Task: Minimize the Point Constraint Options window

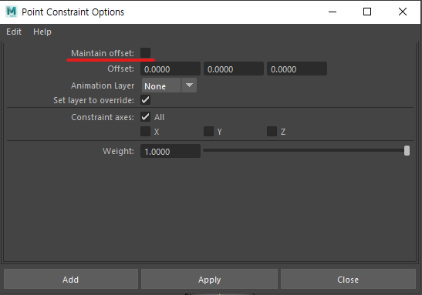Action: [x=333, y=12]
